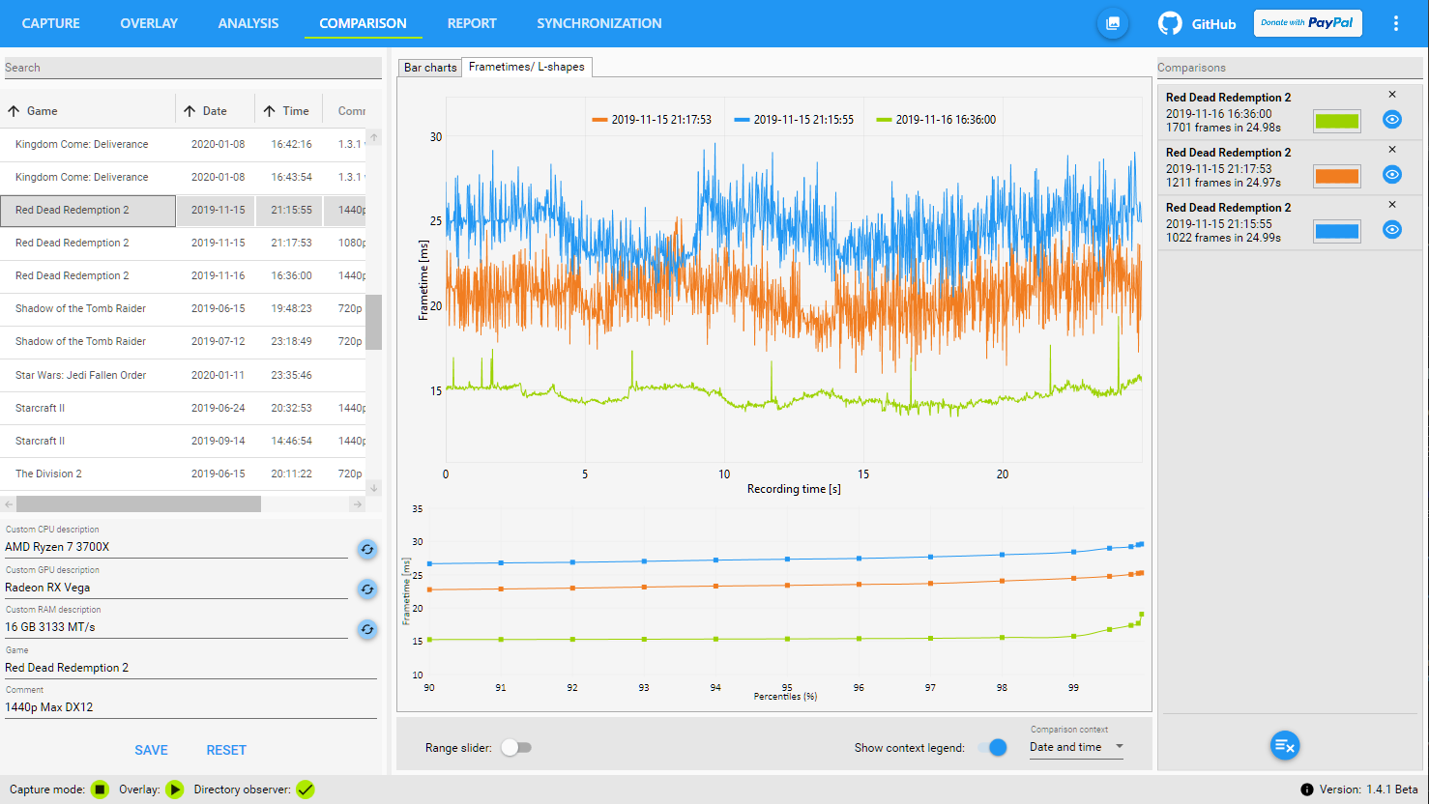Select the COMPARISON tab

(x=363, y=23)
